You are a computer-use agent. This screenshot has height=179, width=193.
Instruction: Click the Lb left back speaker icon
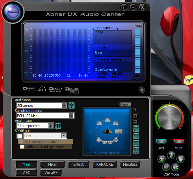105,142
